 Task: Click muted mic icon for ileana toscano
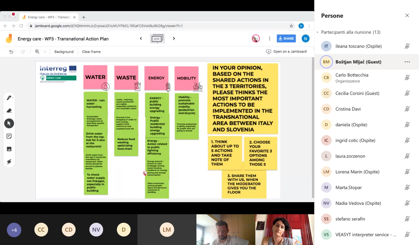point(407,46)
